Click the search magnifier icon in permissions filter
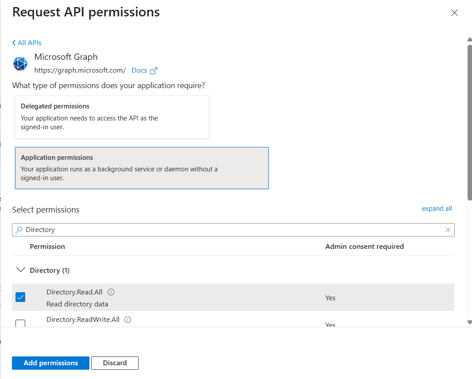Viewport: 472px width, 379px height. (19, 230)
